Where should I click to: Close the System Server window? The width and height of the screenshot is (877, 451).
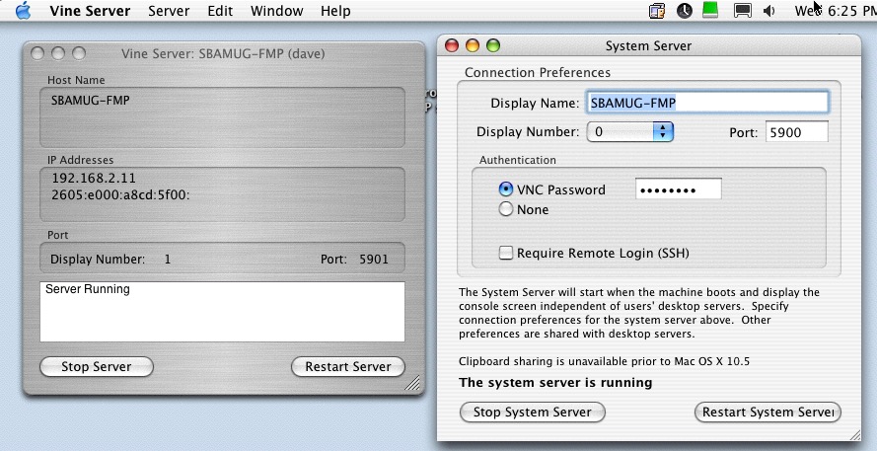tap(452, 45)
